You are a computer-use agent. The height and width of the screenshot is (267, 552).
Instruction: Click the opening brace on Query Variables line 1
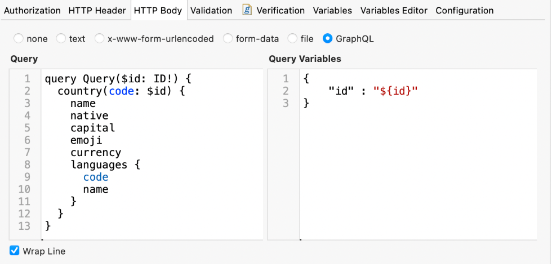coord(306,79)
